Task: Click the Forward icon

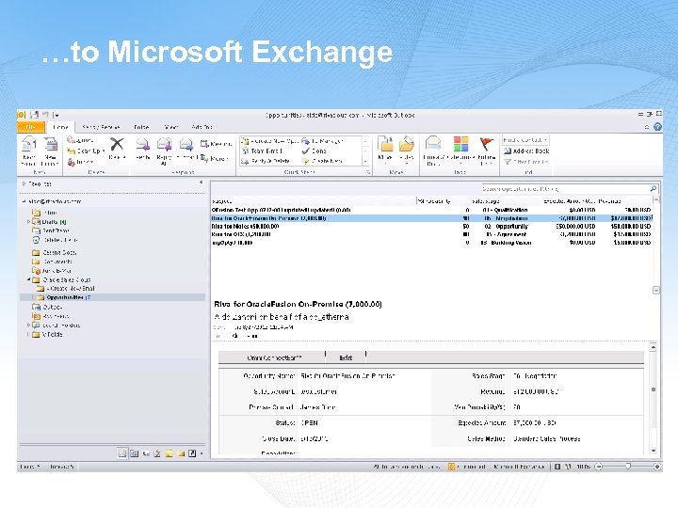Action: pos(186,144)
